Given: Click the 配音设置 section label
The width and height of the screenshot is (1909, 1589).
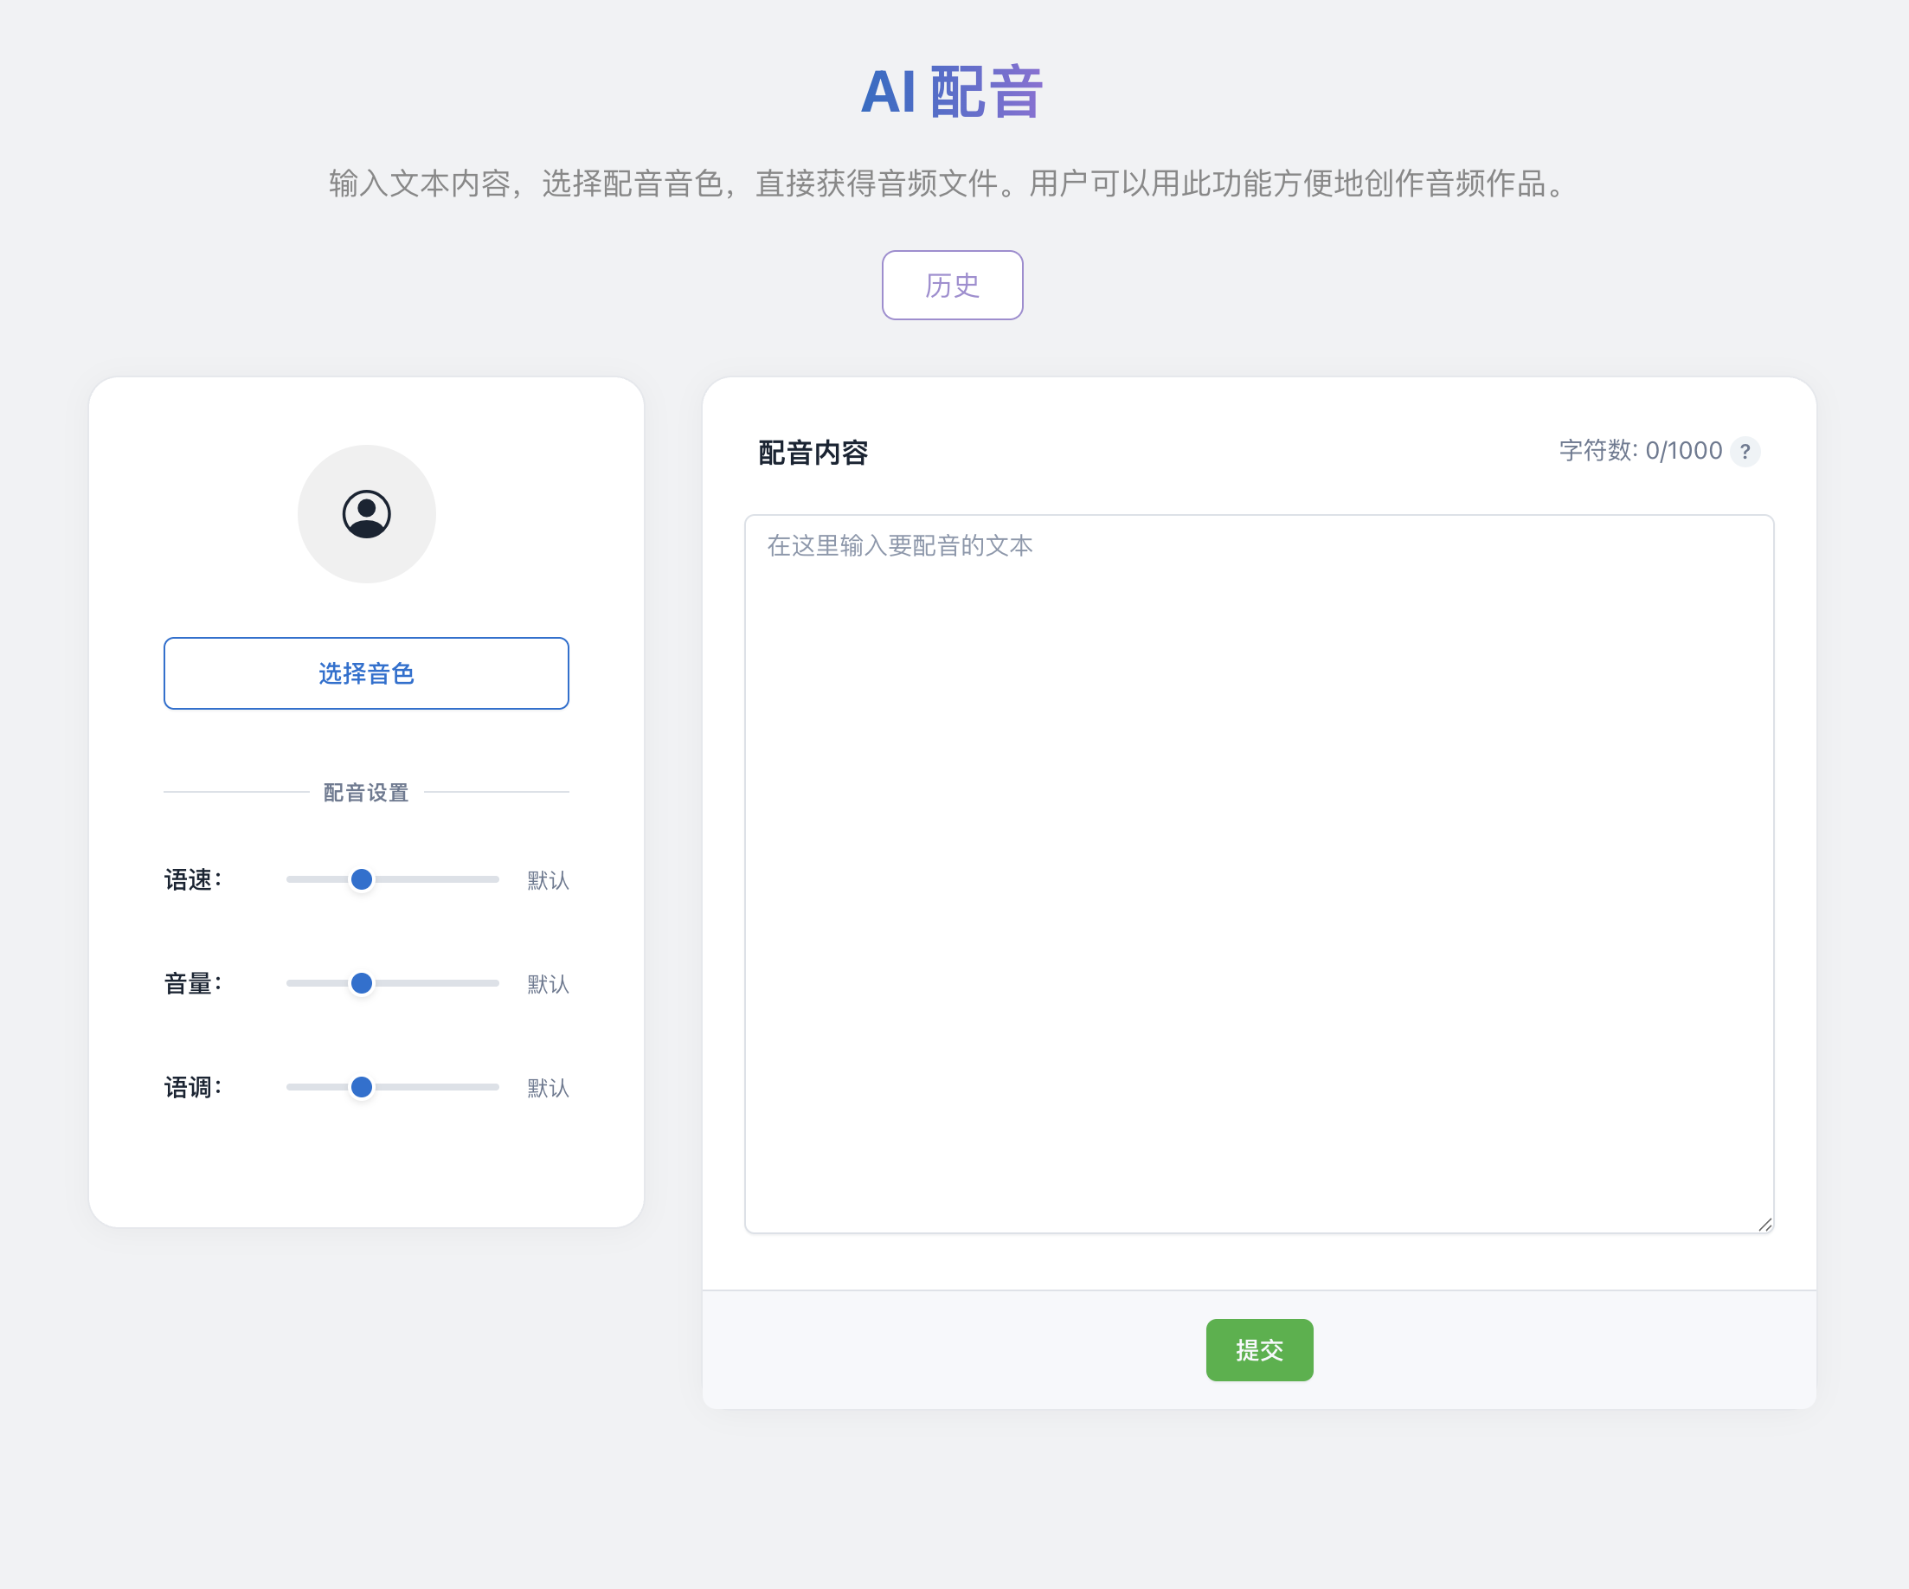Looking at the screenshot, I should pyautogui.click(x=366, y=793).
